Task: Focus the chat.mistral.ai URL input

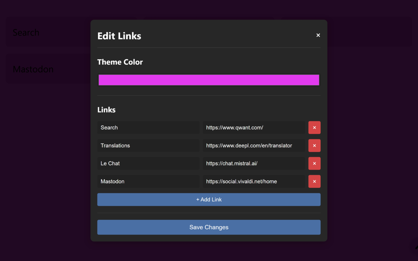Action: click(254, 163)
